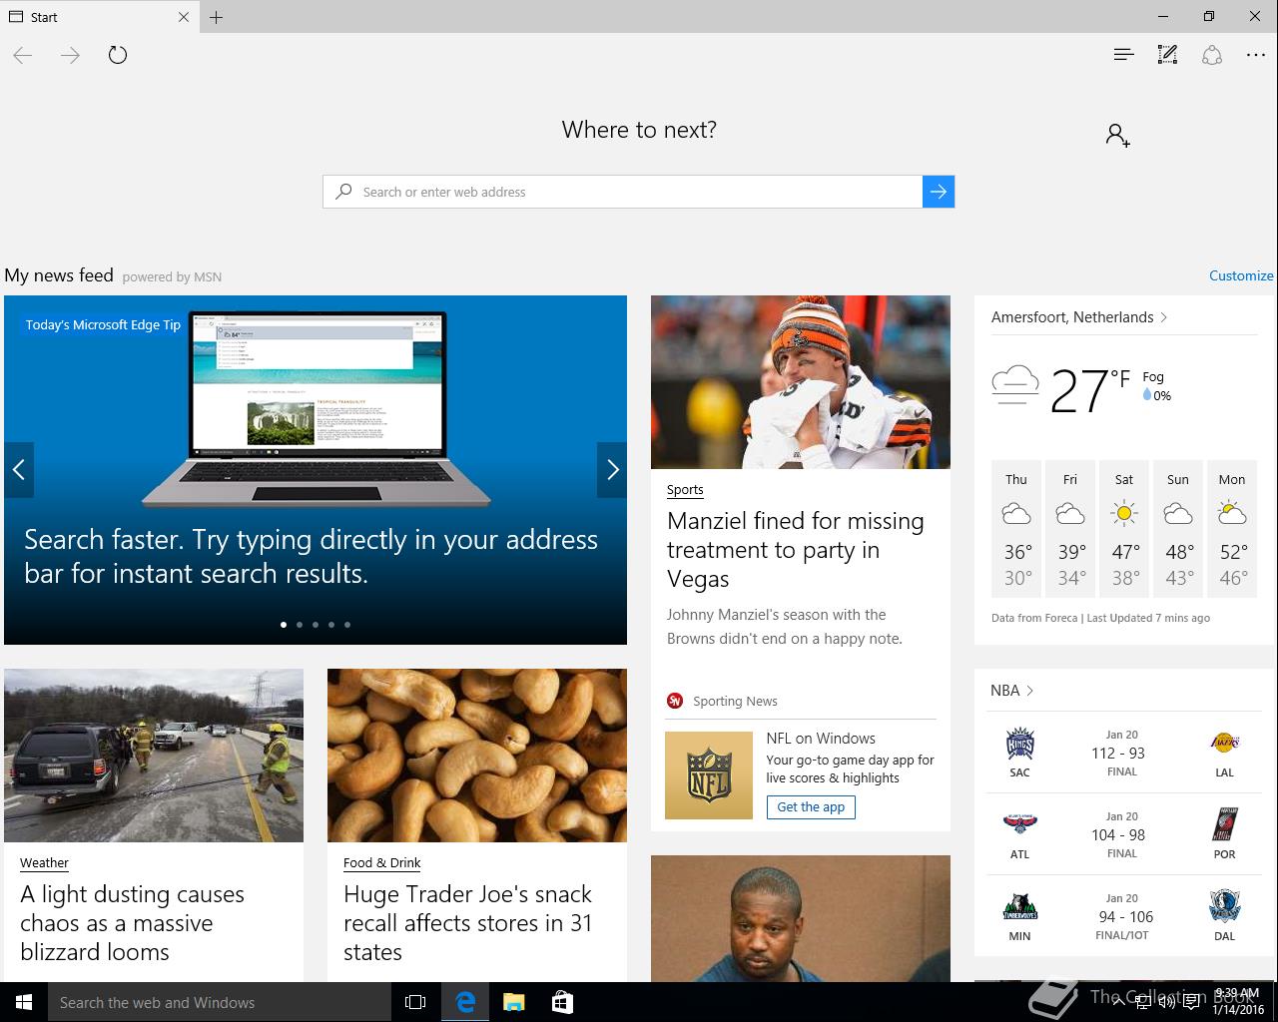The width and height of the screenshot is (1278, 1022).
Task: Show next slide in Edge Tip carousel
Action: point(612,469)
